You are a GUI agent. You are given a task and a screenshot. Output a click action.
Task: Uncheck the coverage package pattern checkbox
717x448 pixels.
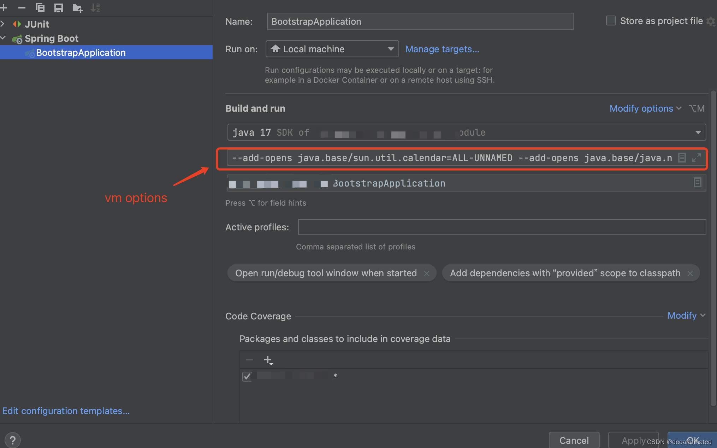(247, 376)
